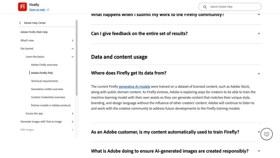Open the Technical requirements page
280x158 pixels.
(x=44, y=81)
